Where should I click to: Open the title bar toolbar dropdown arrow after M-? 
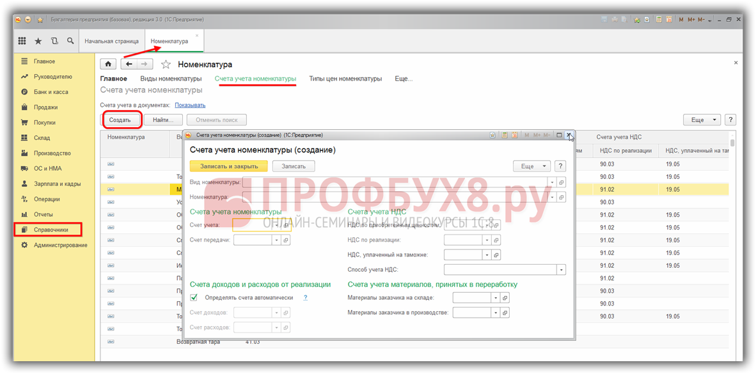point(710,20)
